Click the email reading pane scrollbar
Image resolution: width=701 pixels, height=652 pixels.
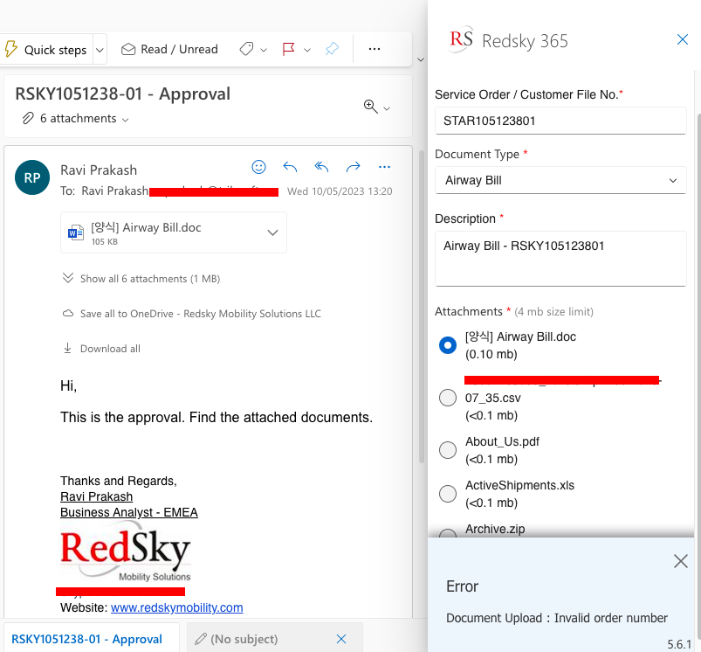point(421,307)
